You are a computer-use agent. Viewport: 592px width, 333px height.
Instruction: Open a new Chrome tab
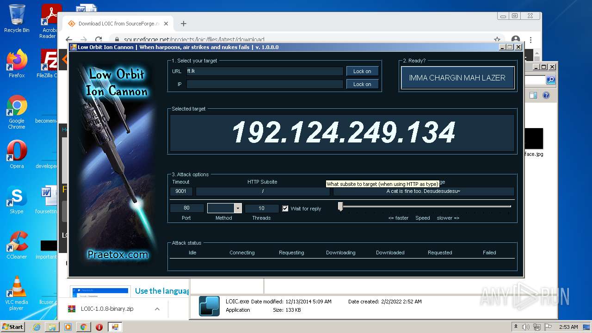click(184, 24)
